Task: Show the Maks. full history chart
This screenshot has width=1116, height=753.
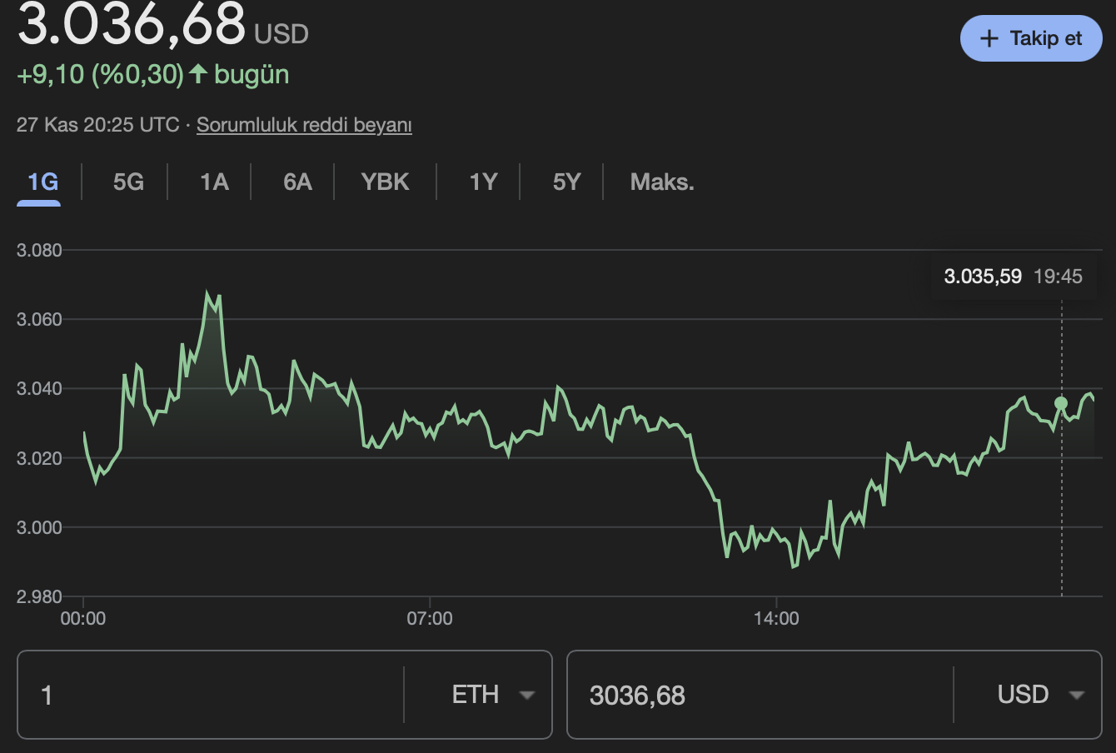Action: point(661,182)
